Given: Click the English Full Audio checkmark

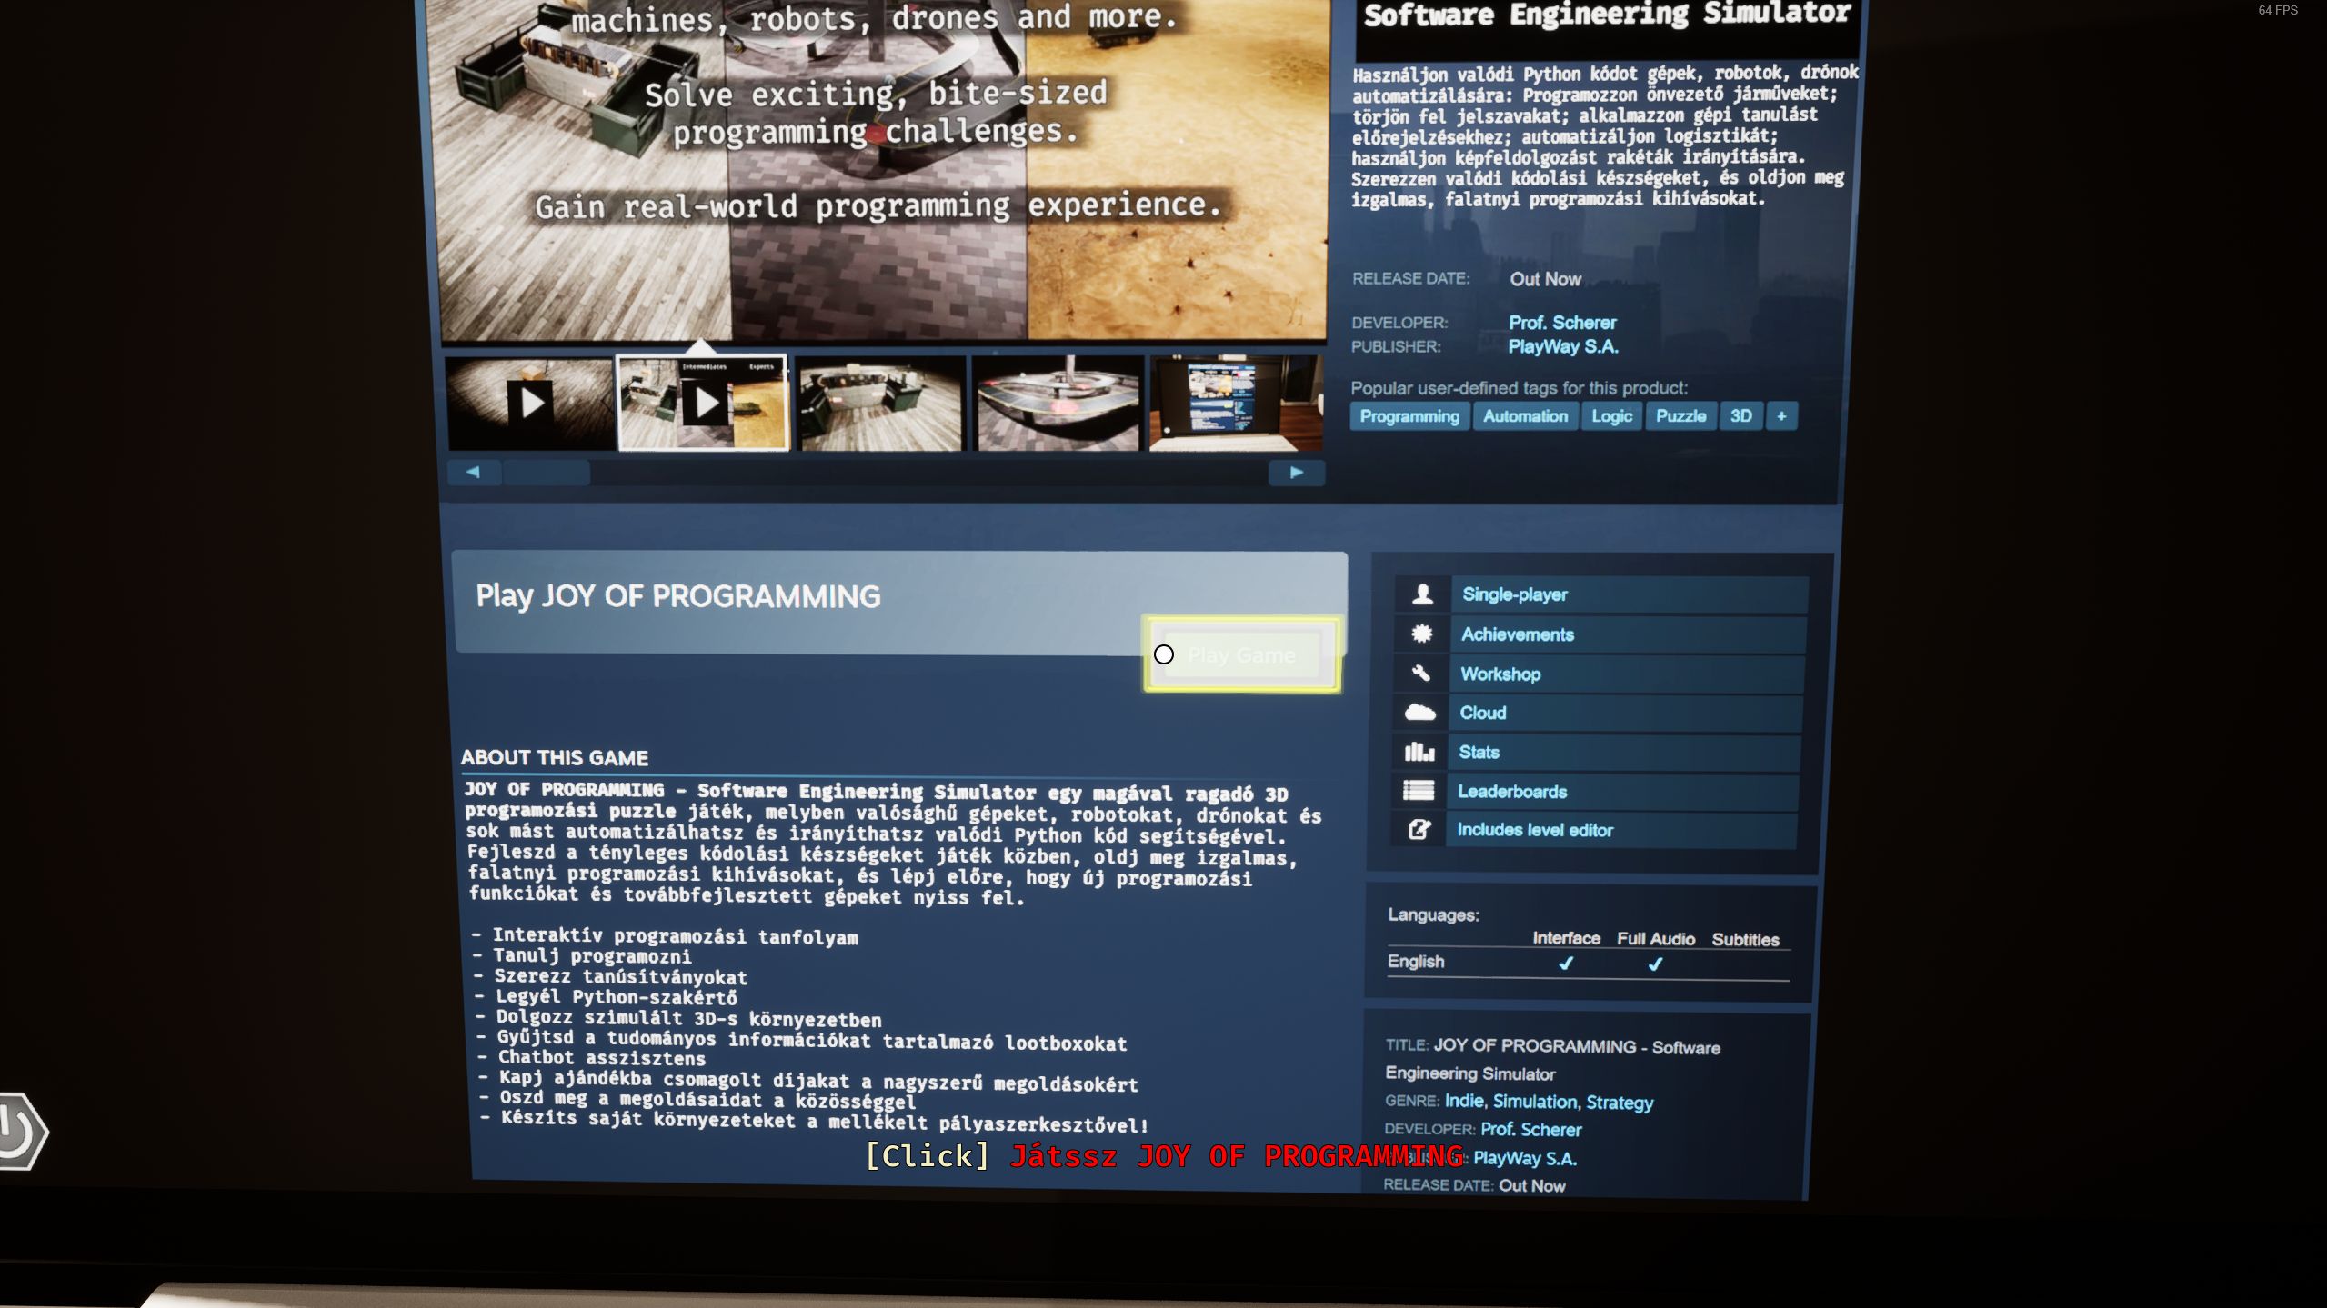Looking at the screenshot, I should tap(1655, 964).
